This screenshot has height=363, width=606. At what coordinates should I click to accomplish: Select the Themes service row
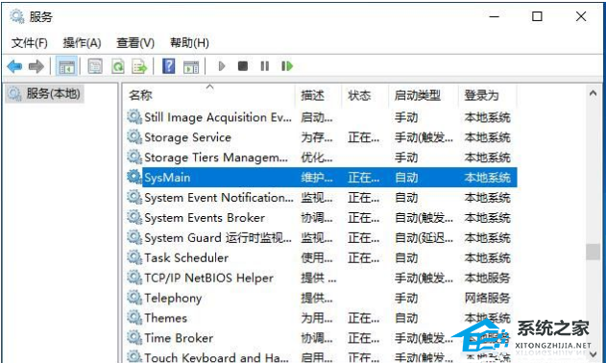tap(322, 318)
